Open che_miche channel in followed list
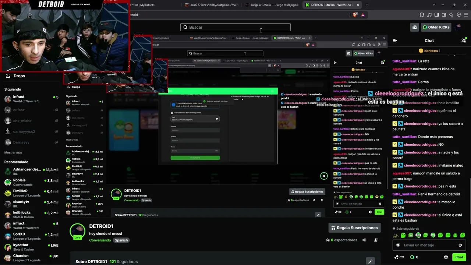The height and width of the screenshot is (265, 471). [x=31, y=121]
